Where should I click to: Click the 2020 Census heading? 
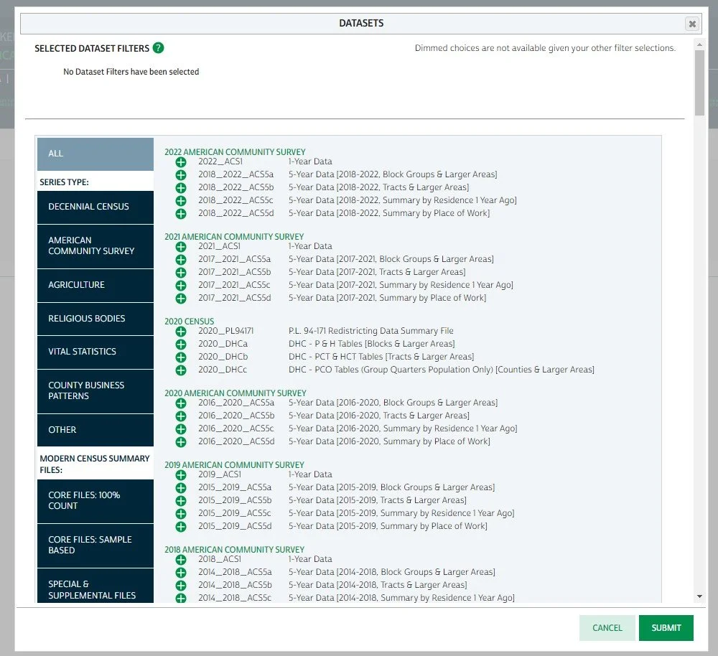click(189, 322)
